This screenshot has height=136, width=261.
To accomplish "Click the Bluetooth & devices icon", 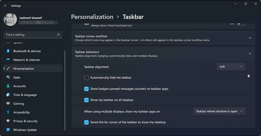I will pyautogui.click(x=8, y=51).
